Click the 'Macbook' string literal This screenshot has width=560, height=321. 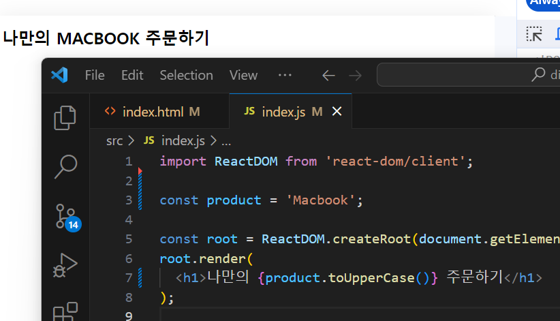[320, 200]
